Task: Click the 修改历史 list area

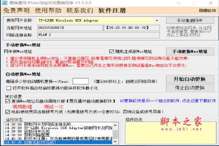Action: click(171, 133)
